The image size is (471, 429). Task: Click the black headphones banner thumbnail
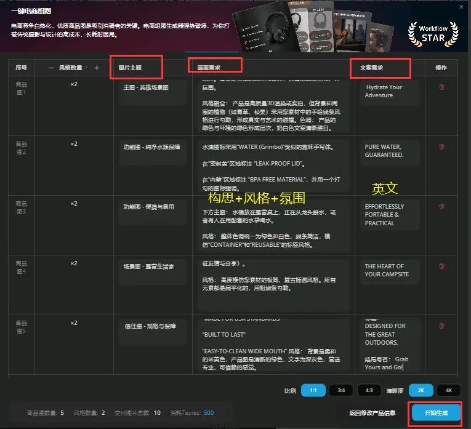267,28
